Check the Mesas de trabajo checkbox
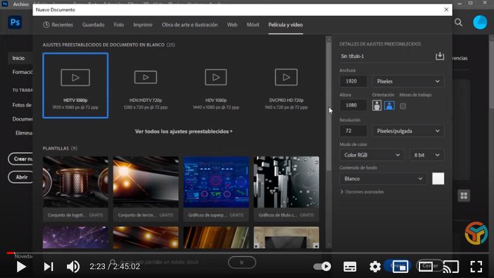Viewport: 494px width, 278px height. [x=402, y=106]
